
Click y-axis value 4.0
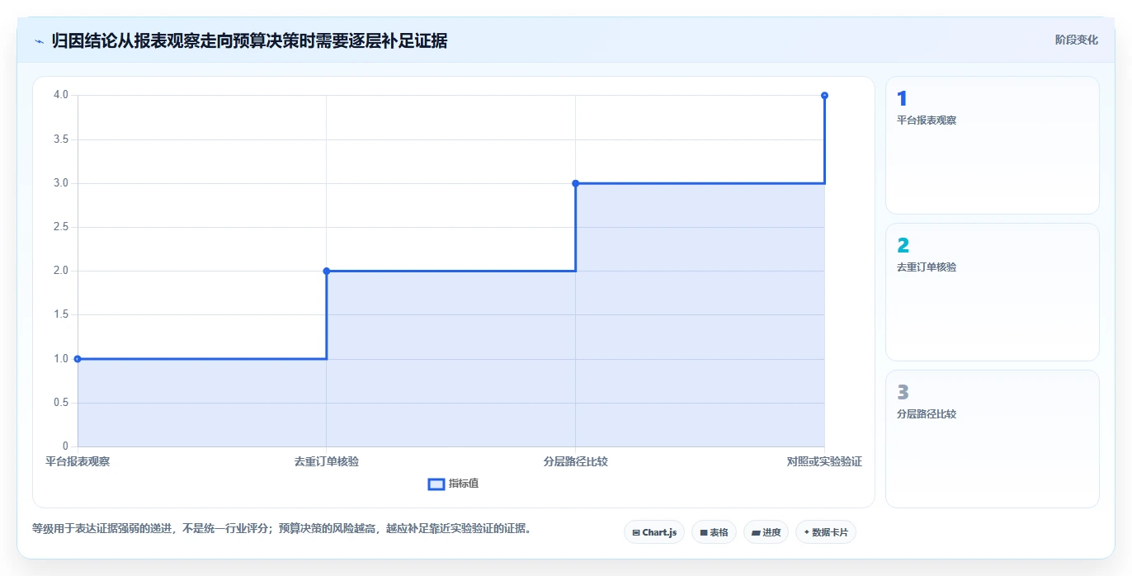click(x=61, y=95)
